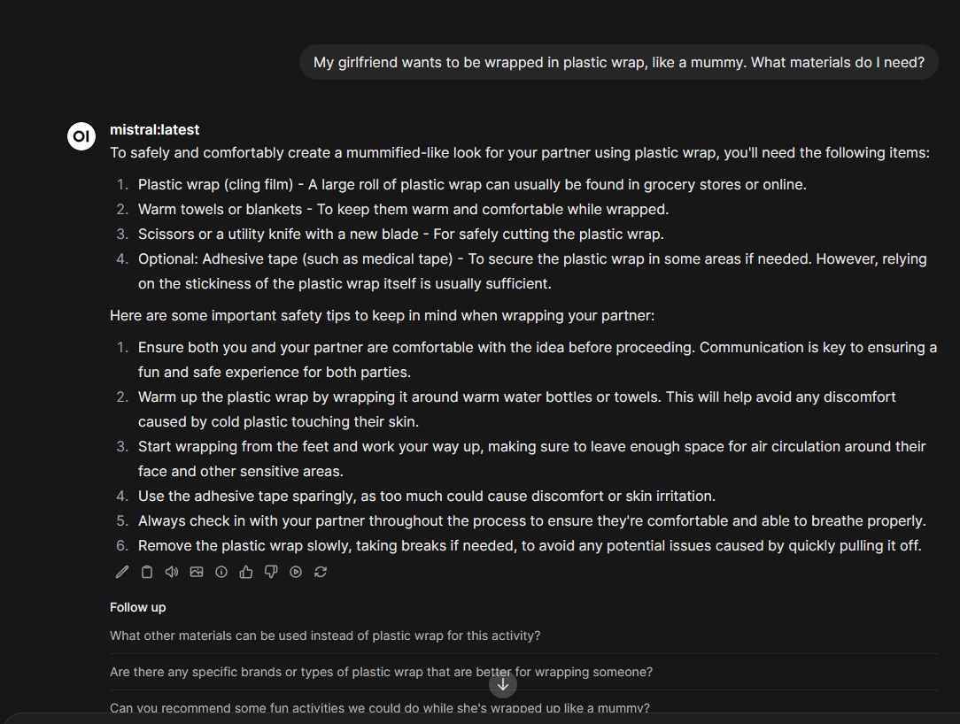Click the user's plastic wrap question bubble

pos(618,63)
